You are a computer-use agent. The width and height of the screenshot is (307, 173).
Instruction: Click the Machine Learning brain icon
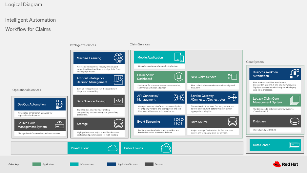pyautogui.click(x=118, y=58)
